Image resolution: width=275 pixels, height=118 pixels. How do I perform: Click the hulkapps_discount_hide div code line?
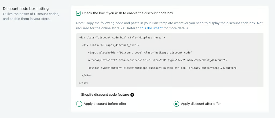pyautogui.click(x=111, y=45)
